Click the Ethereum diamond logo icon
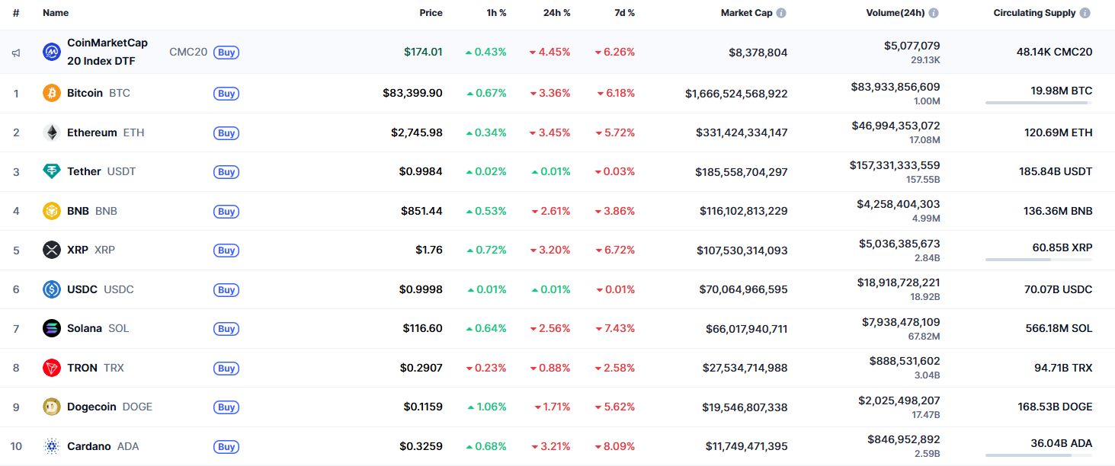Screen dimensions: 1115x466 pyautogui.click(x=52, y=132)
